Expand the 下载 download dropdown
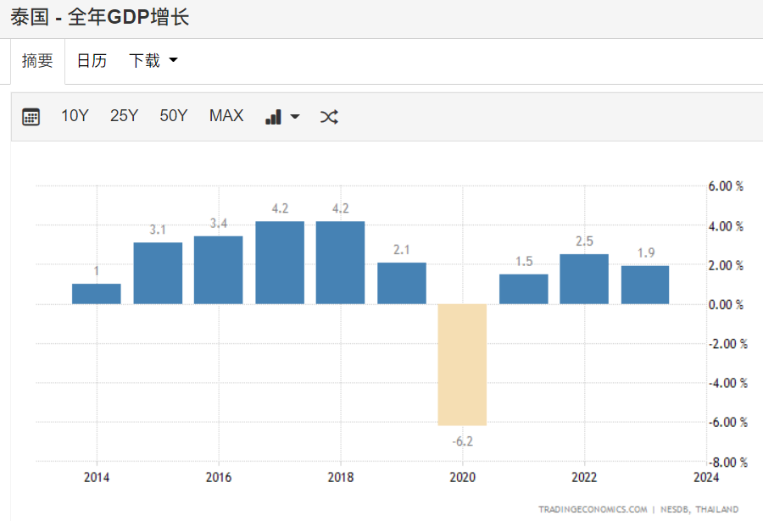The height and width of the screenshot is (521, 763). point(153,61)
